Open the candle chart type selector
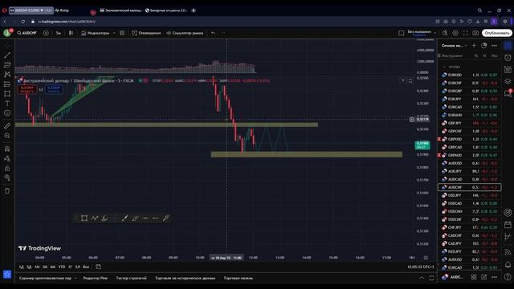Image resolution: width=514 pixels, height=289 pixels. 71,33
